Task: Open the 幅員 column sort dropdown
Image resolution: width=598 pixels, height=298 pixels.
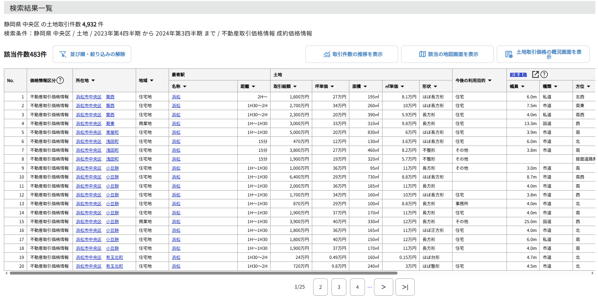Action: [x=523, y=86]
